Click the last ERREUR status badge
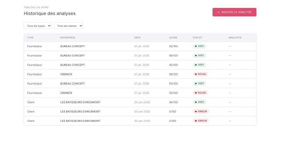 click(x=201, y=121)
